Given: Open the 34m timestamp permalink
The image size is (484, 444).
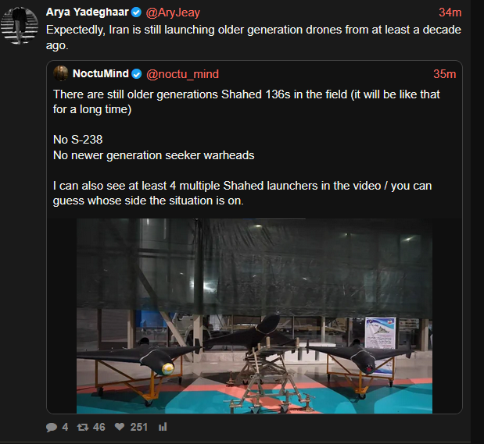Looking at the screenshot, I should click(450, 12).
